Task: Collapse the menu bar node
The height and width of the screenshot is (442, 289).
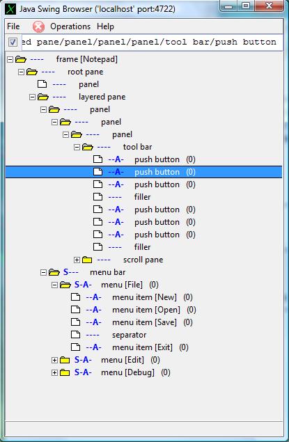Action: (43, 273)
